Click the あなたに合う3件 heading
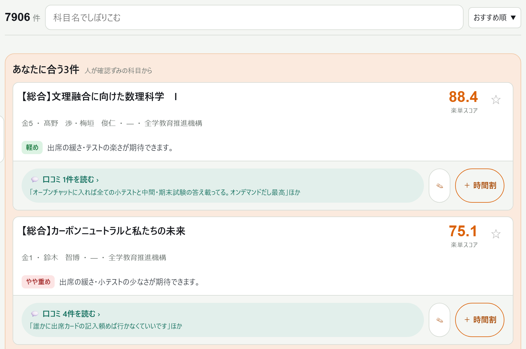526x349 pixels. (x=46, y=70)
